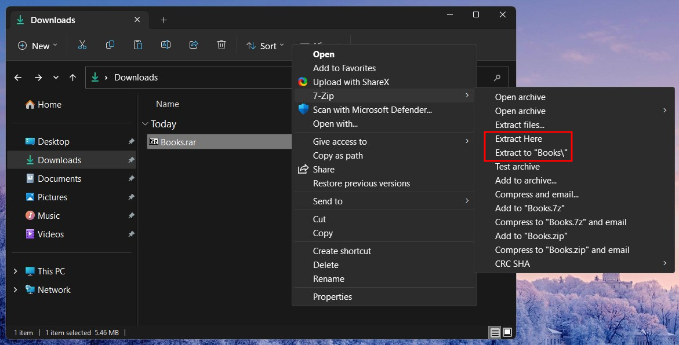This screenshot has height=345, width=679.
Task: Expand Network tree node
Action: (x=16, y=290)
